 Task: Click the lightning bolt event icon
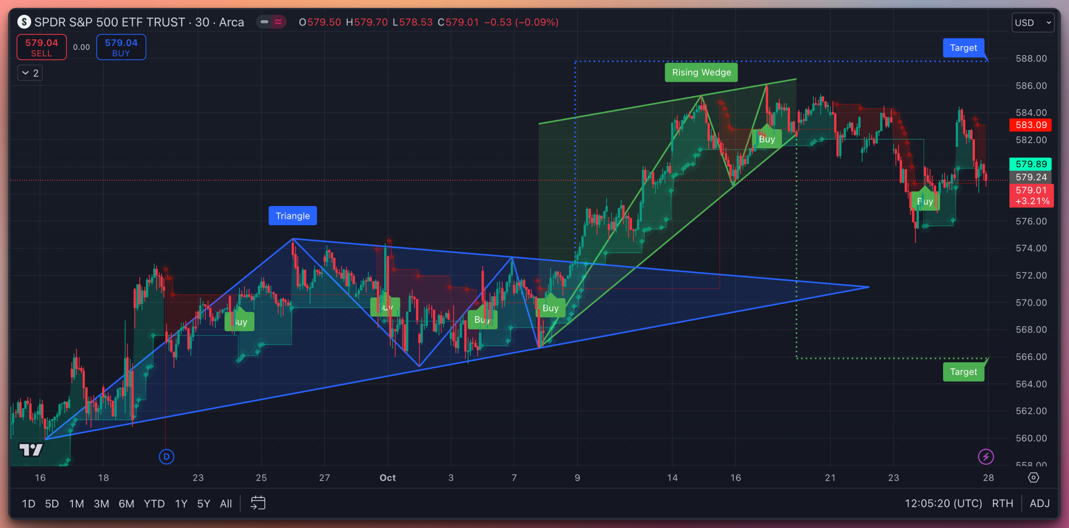tap(986, 457)
